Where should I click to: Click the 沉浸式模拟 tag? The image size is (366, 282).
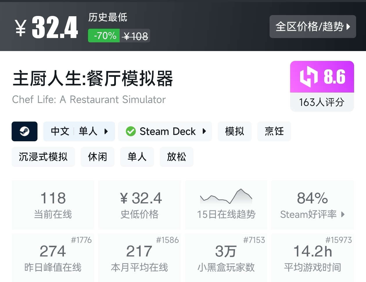tap(43, 157)
